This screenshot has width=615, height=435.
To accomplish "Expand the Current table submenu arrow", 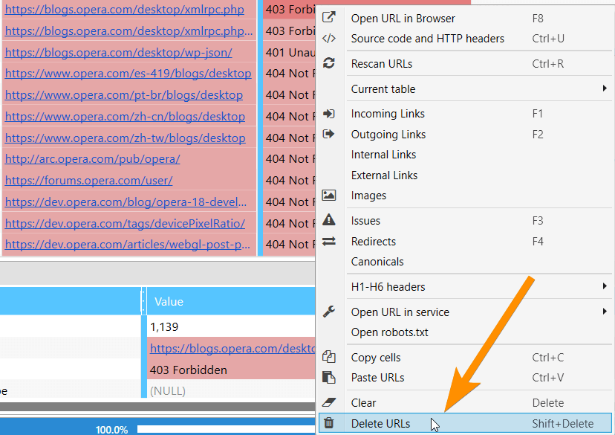I will click(605, 88).
